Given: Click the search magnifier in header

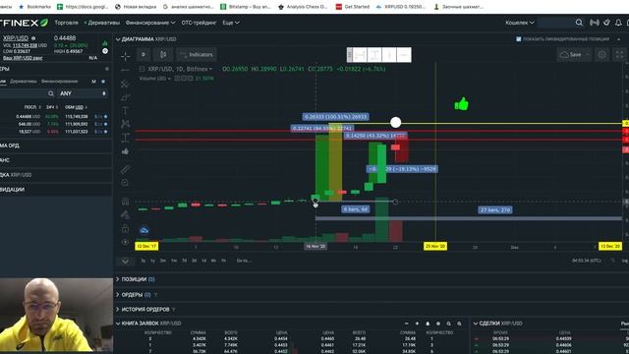Looking at the screenshot, I should coord(579,23).
